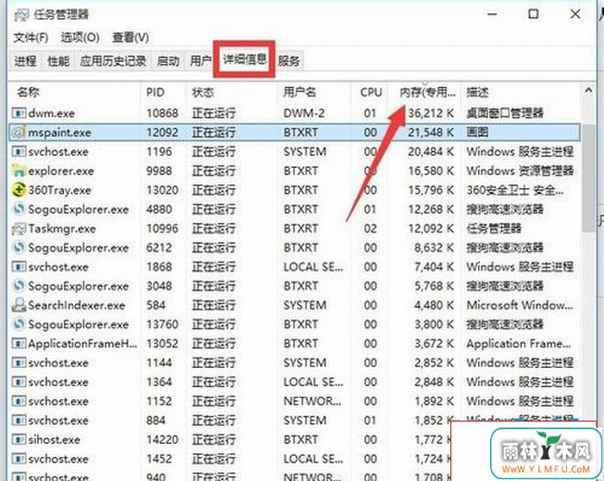Select the explorer.exe process name
The image size is (604, 481).
61,171
